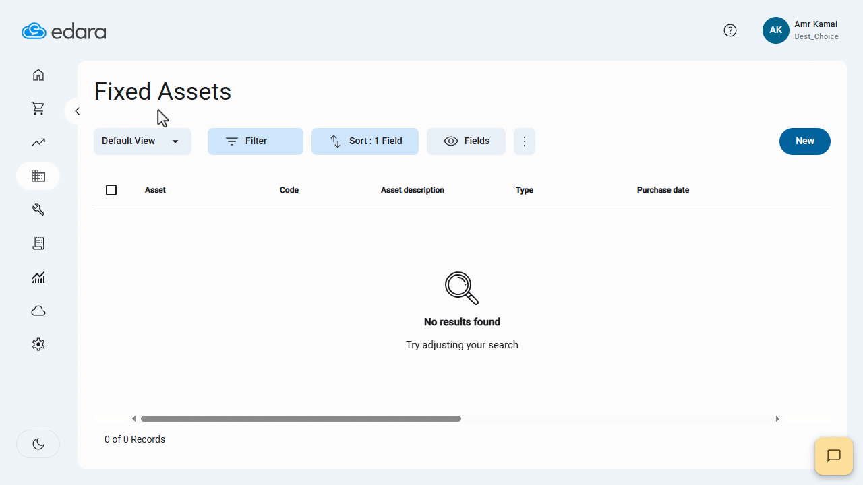Image resolution: width=863 pixels, height=485 pixels.
Task: Open the cloud sidebar icon
Action: point(38,311)
